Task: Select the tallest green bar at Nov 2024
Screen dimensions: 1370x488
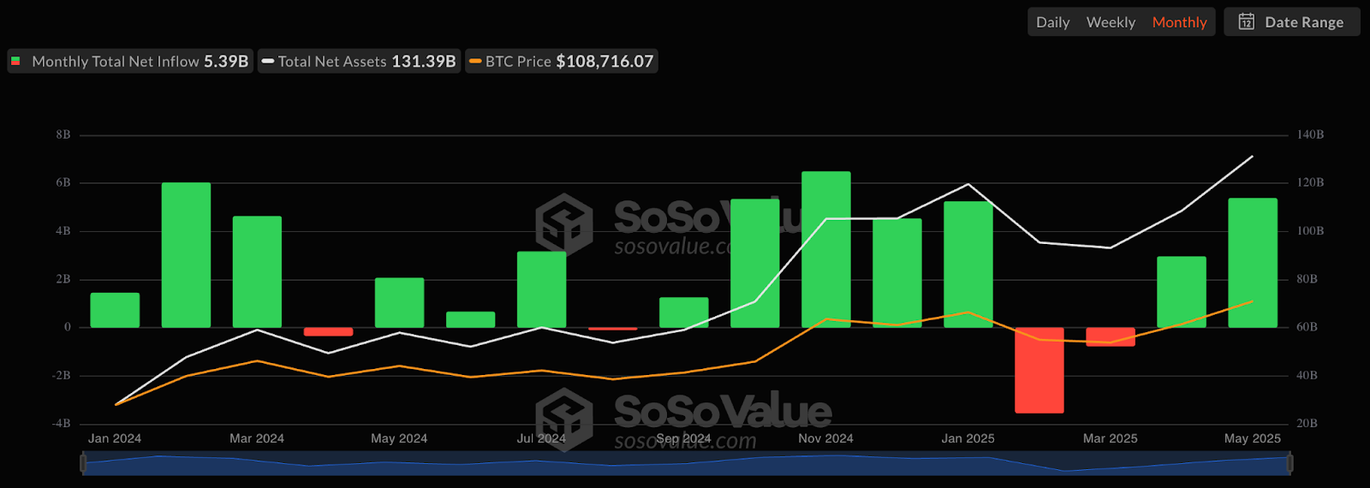Action: [x=825, y=248]
